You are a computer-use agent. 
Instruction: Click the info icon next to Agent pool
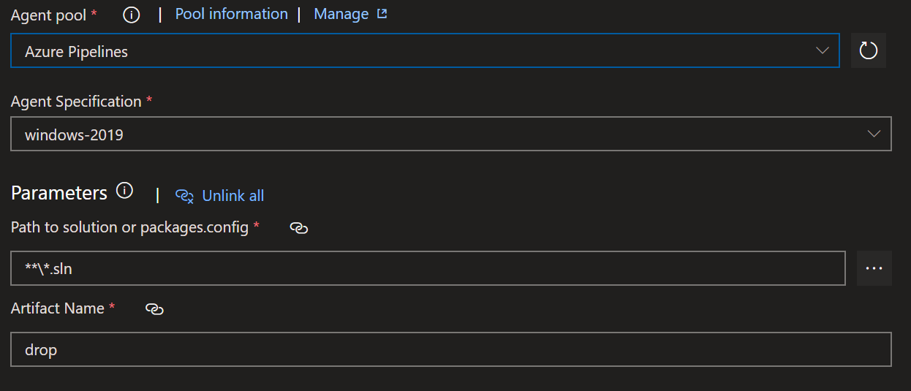131,15
